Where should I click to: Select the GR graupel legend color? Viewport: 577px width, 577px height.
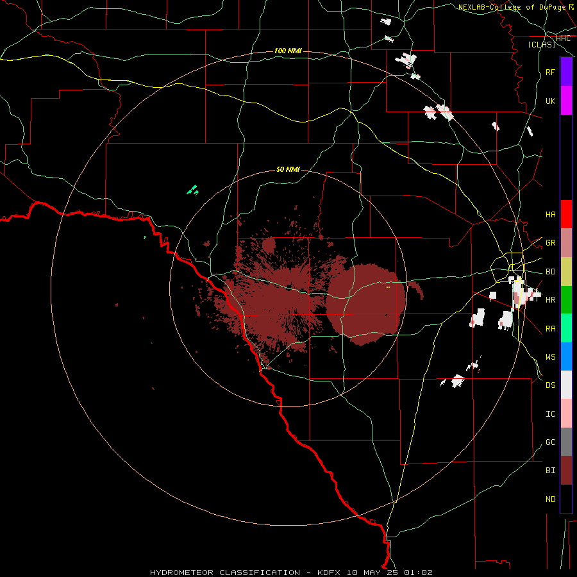click(x=566, y=243)
